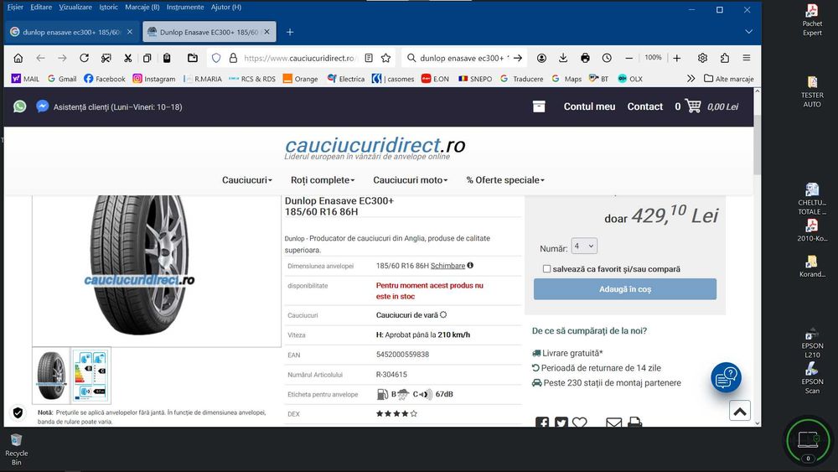Screen dimensions: 838x472
Task: Open the Pachet Expert PDF on desktop
Action: [812, 20]
